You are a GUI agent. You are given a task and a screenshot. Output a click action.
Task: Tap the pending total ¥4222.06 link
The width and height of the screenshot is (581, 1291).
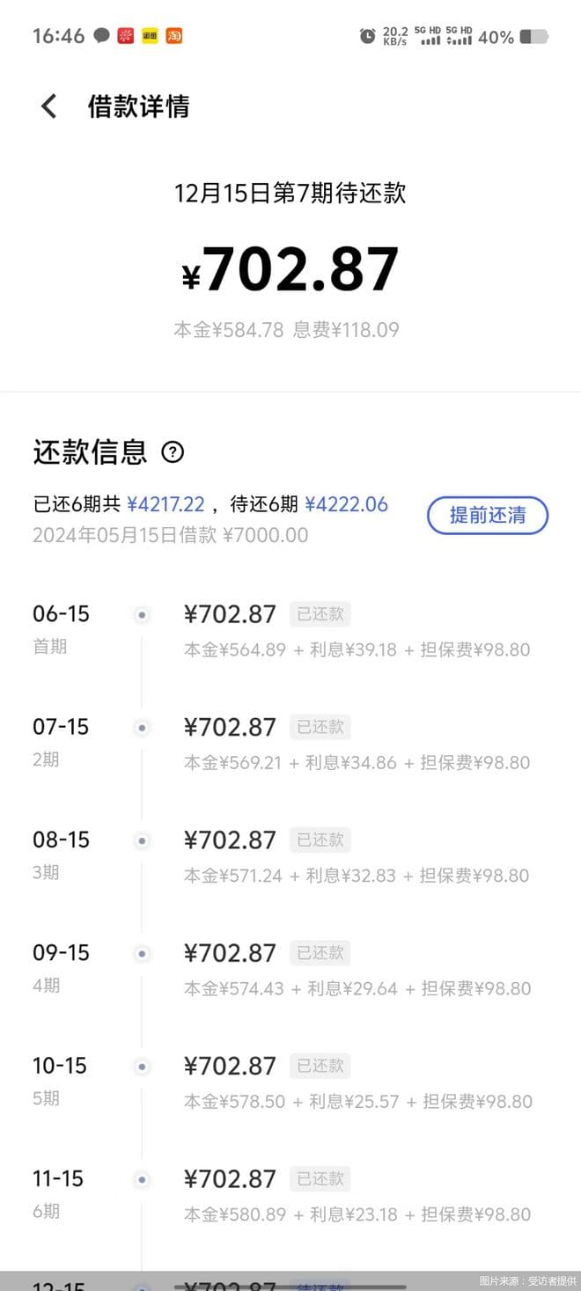tap(346, 504)
